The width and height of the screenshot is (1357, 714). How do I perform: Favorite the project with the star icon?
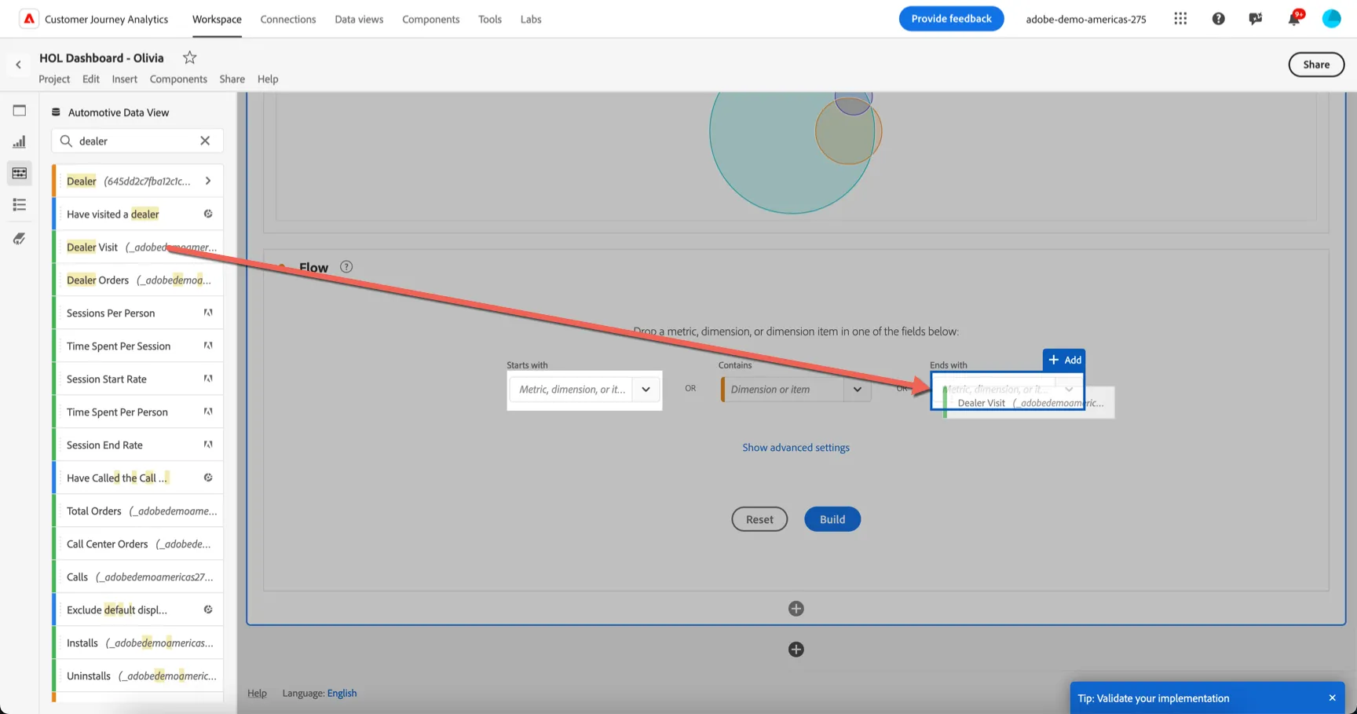189,57
